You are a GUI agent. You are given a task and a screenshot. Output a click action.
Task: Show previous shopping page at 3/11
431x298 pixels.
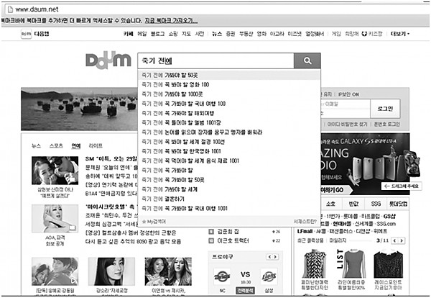[394, 240]
